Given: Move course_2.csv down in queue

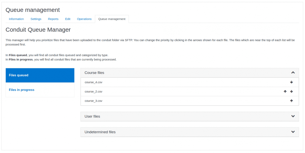Looking at the screenshot, I should [x=291, y=92].
